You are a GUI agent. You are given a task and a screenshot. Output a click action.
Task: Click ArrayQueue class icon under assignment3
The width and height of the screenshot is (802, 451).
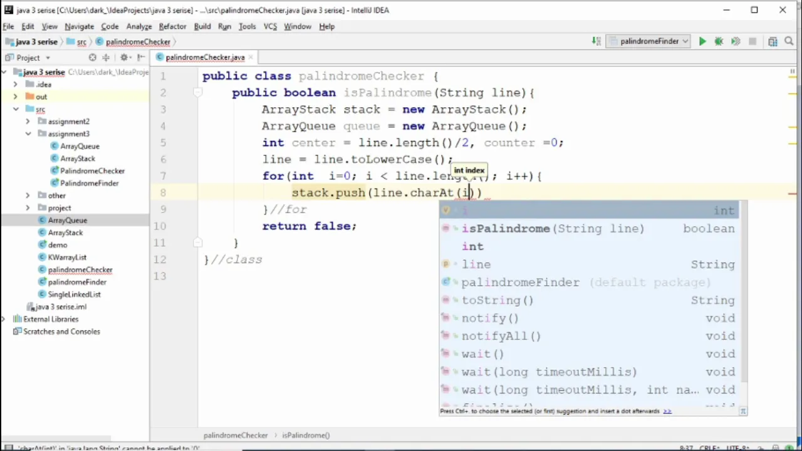click(x=55, y=146)
